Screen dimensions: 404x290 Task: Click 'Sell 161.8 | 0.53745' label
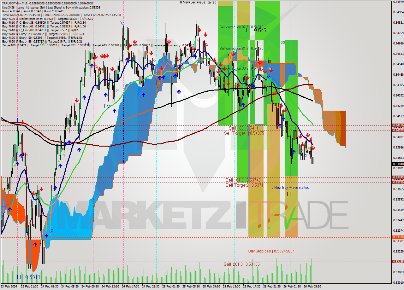243,180
